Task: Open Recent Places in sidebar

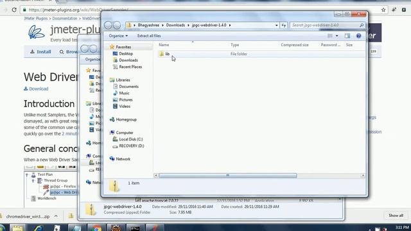Action: (130, 67)
